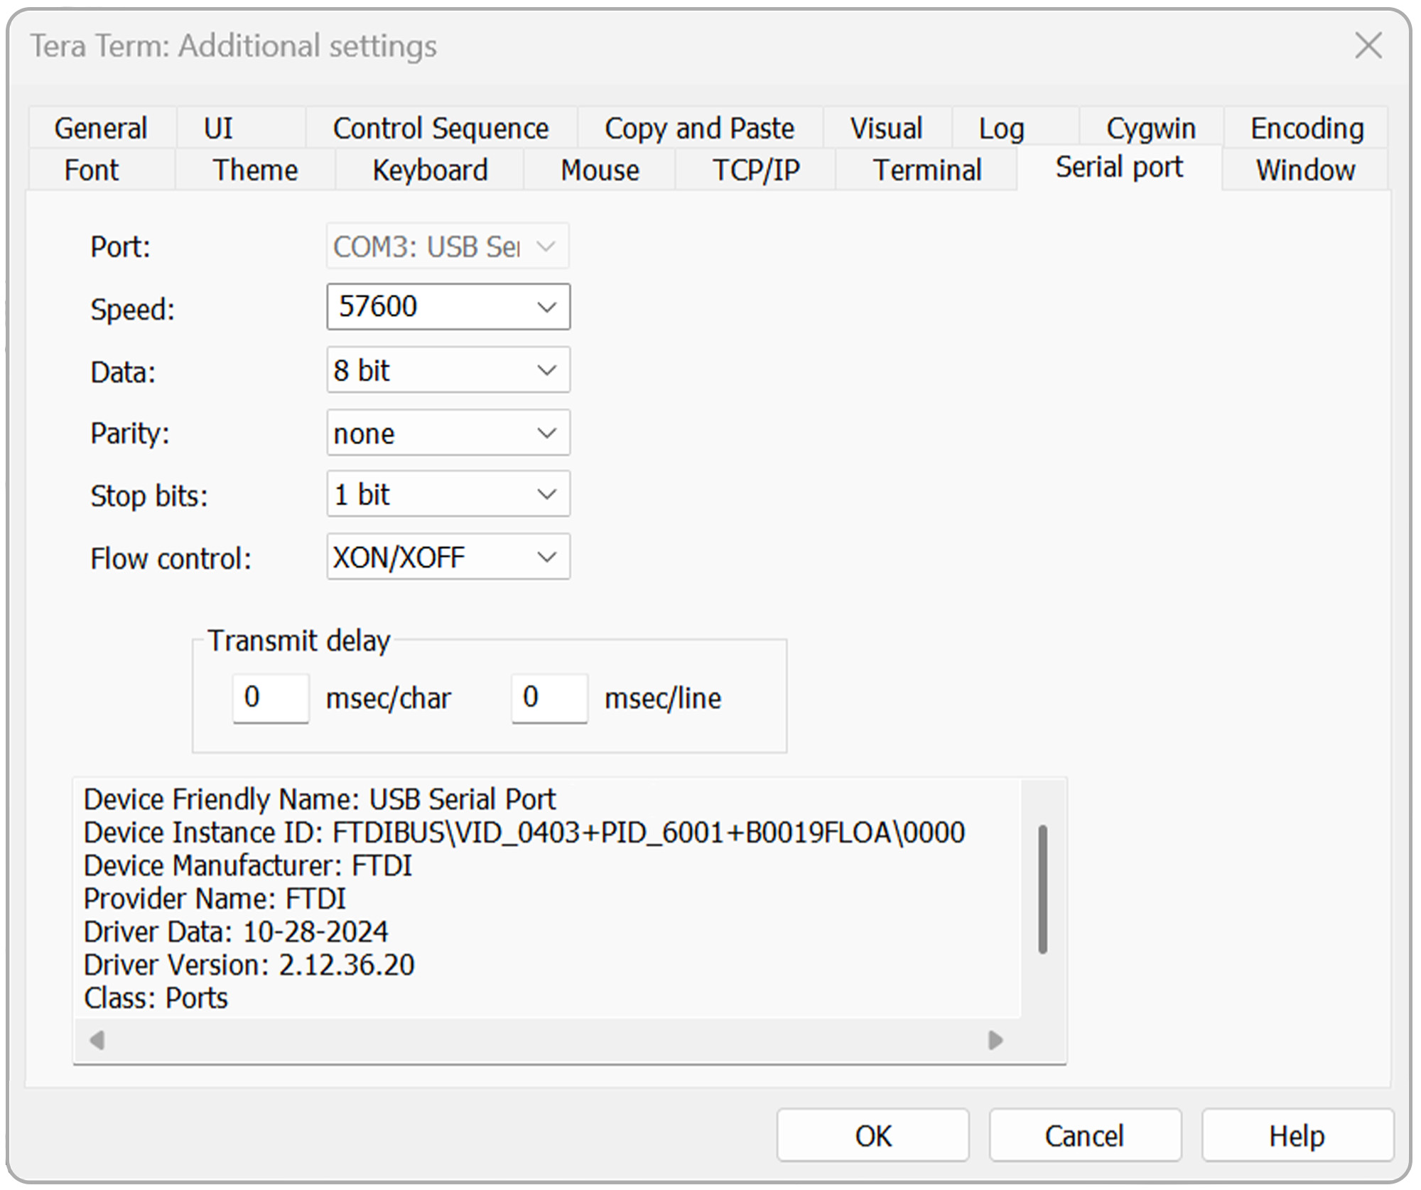Click the Device Instance ID line
Screen dimensions: 1421x1190
[524, 833]
